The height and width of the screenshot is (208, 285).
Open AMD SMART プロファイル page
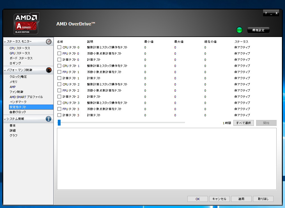26,97
